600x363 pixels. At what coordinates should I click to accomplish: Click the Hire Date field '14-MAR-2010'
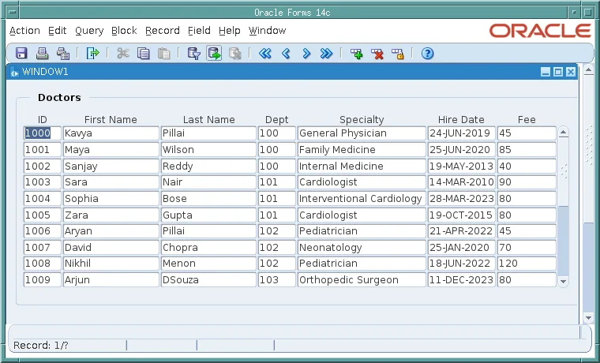point(462,182)
